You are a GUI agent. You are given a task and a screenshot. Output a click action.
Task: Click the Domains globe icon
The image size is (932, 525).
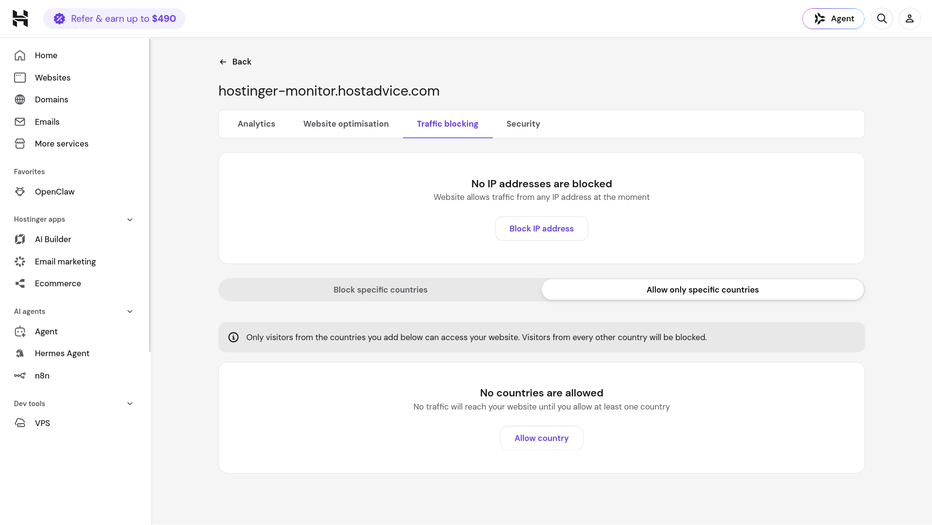[20, 99]
